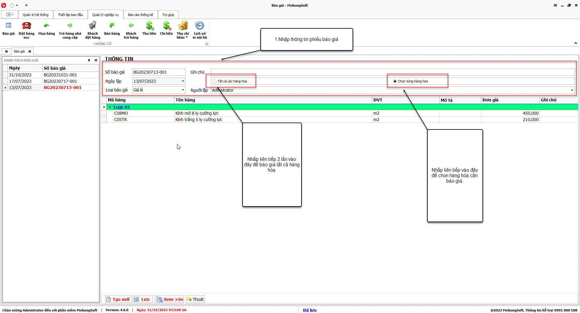The width and height of the screenshot is (580, 313).
Task: Open Bán hàng tool
Action: pyautogui.click(x=112, y=29)
